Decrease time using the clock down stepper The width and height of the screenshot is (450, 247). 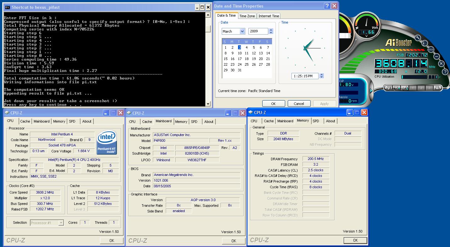click(x=321, y=77)
